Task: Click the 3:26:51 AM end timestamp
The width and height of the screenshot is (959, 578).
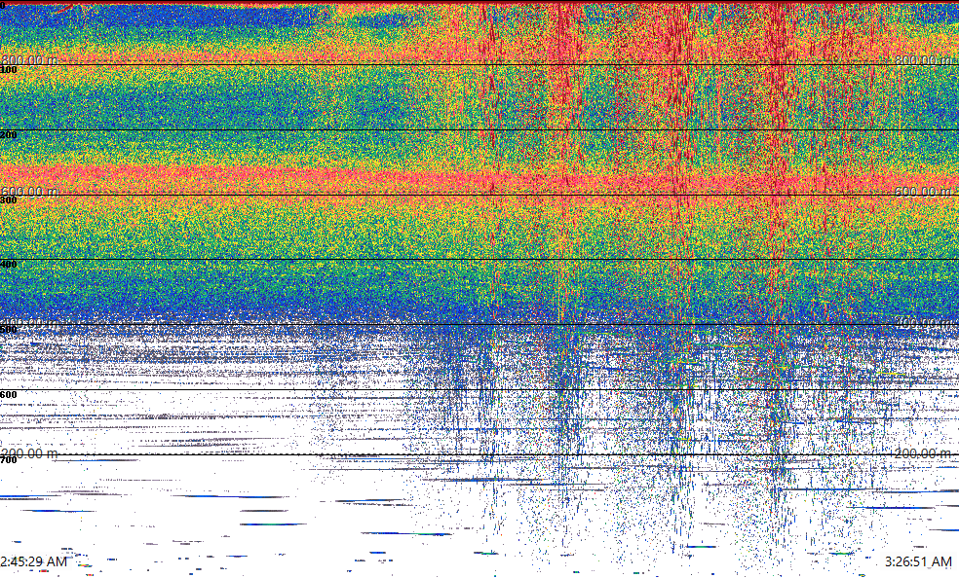Action: pyautogui.click(x=918, y=561)
